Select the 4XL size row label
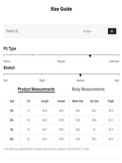The height and width of the screenshot is (163, 122). click(x=12, y=139)
